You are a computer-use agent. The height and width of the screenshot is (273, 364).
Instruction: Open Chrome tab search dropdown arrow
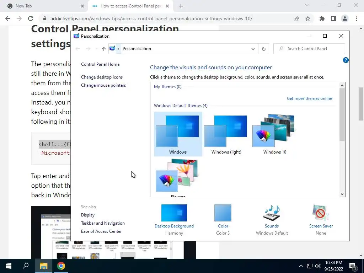(x=307, y=5)
